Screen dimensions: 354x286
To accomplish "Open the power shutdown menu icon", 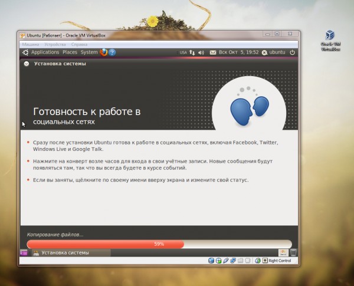I will coord(292,52).
